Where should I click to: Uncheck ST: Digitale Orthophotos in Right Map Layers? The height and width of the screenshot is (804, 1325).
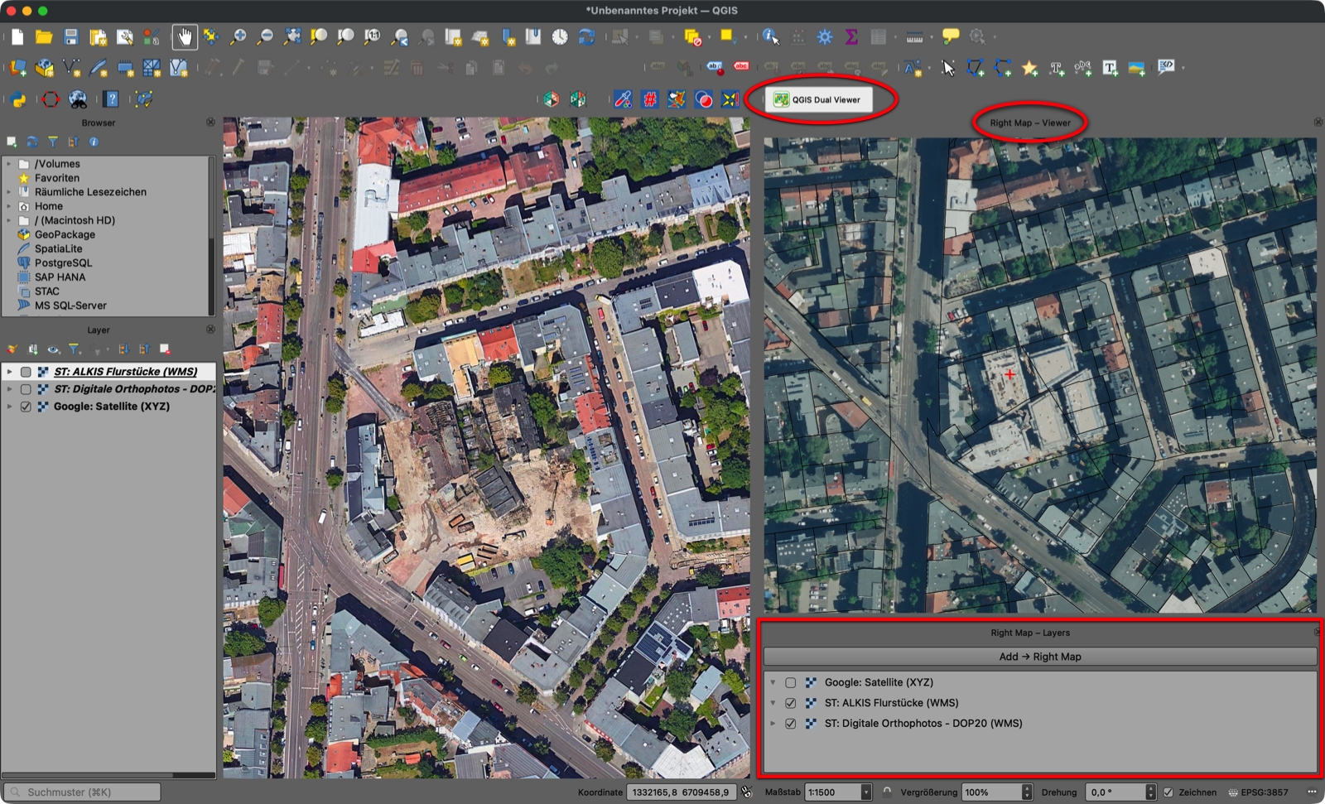pos(791,724)
